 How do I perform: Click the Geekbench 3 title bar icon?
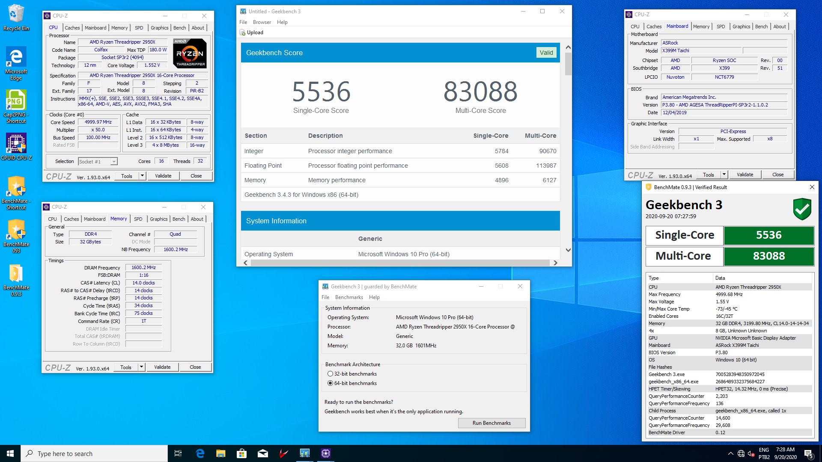[x=243, y=12]
